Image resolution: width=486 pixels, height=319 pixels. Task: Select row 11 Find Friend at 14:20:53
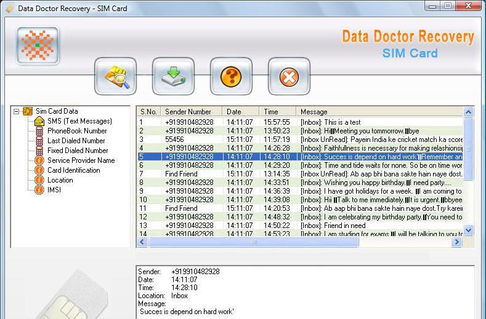coord(300,208)
